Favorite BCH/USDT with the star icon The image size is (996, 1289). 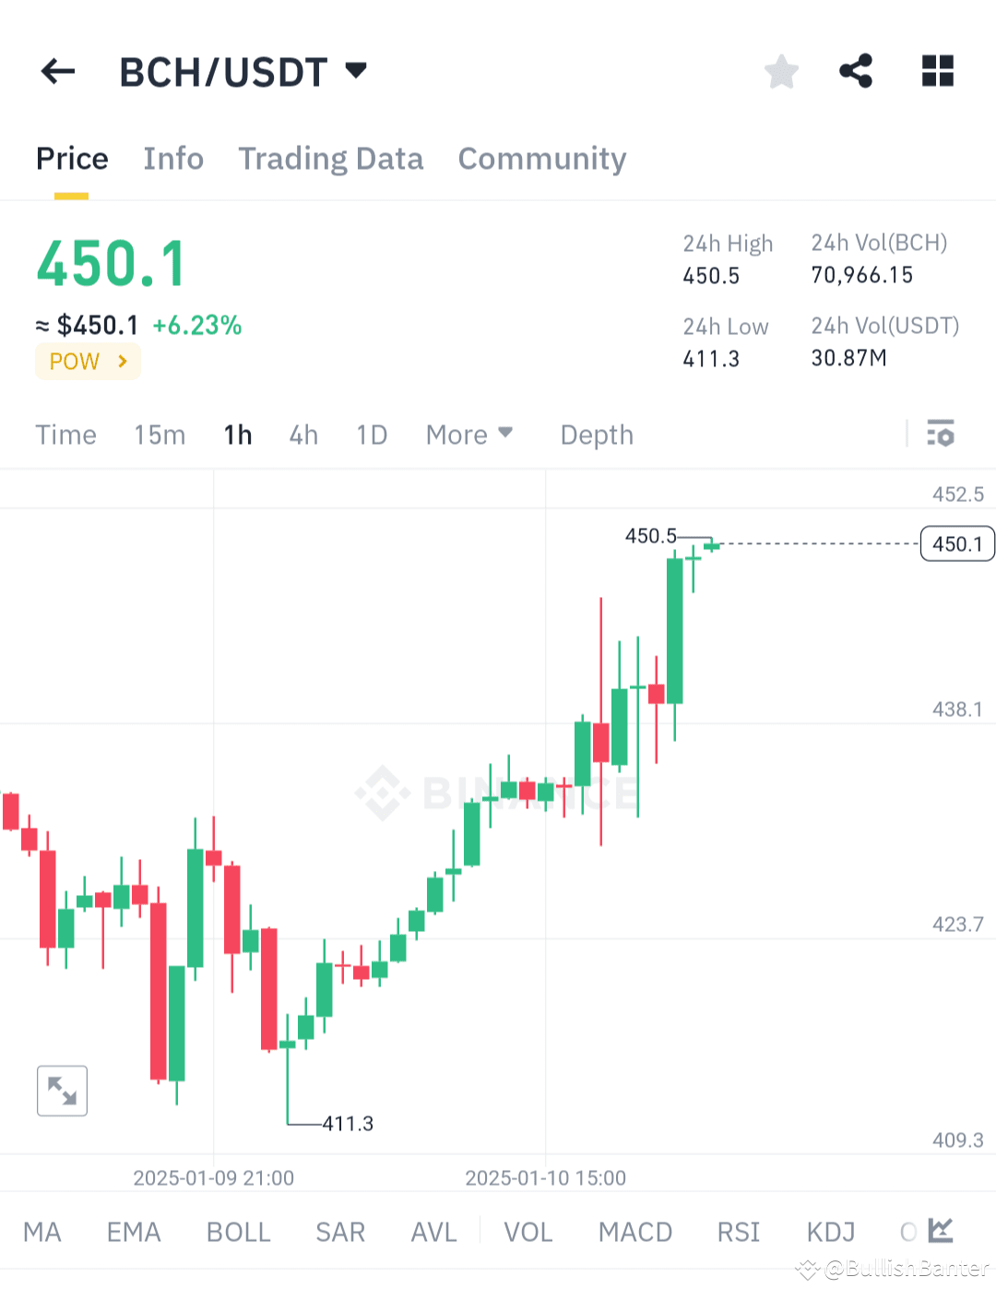781,71
